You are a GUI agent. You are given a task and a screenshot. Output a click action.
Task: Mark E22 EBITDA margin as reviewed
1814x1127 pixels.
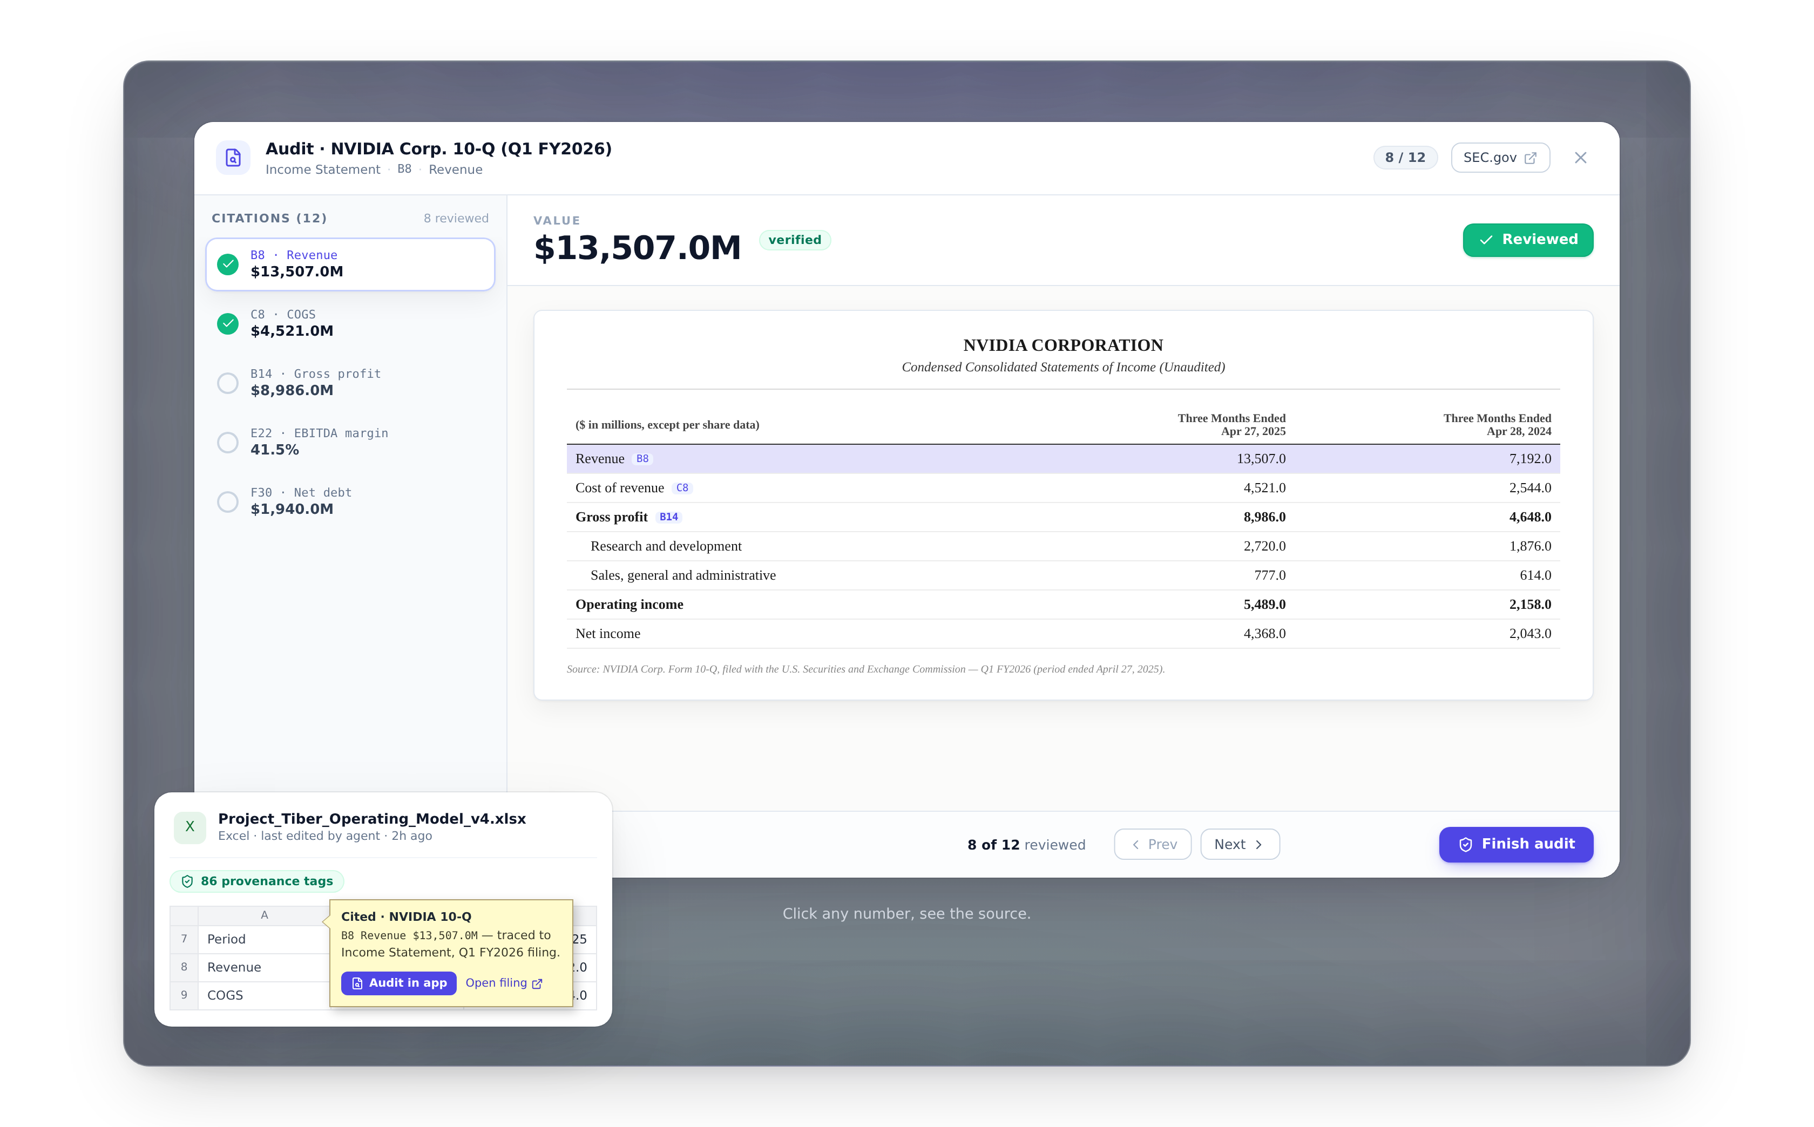[x=227, y=442]
